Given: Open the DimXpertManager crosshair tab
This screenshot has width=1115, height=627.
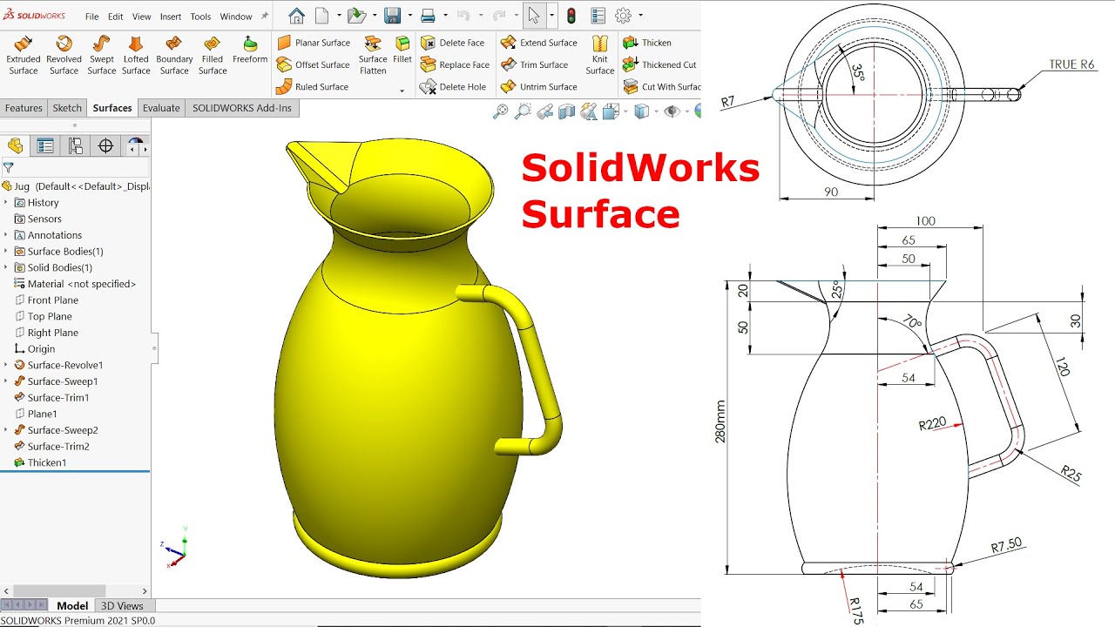Looking at the screenshot, I should point(106,145).
